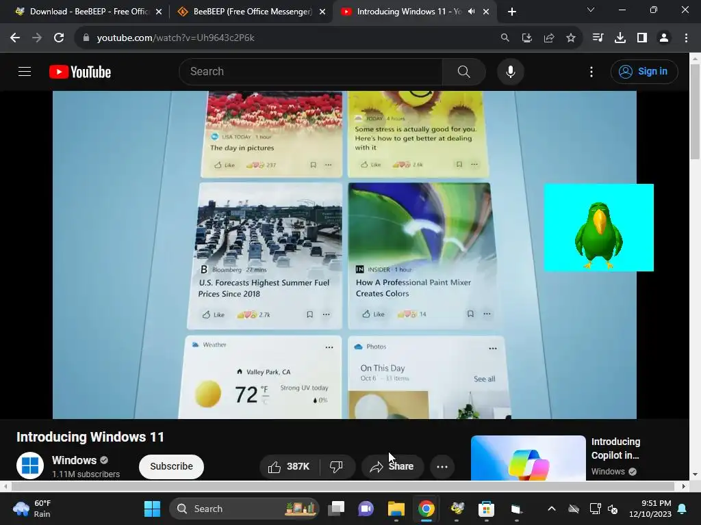Screen dimensions: 701x525
Task: Activate voice search microphone
Action: click(510, 71)
